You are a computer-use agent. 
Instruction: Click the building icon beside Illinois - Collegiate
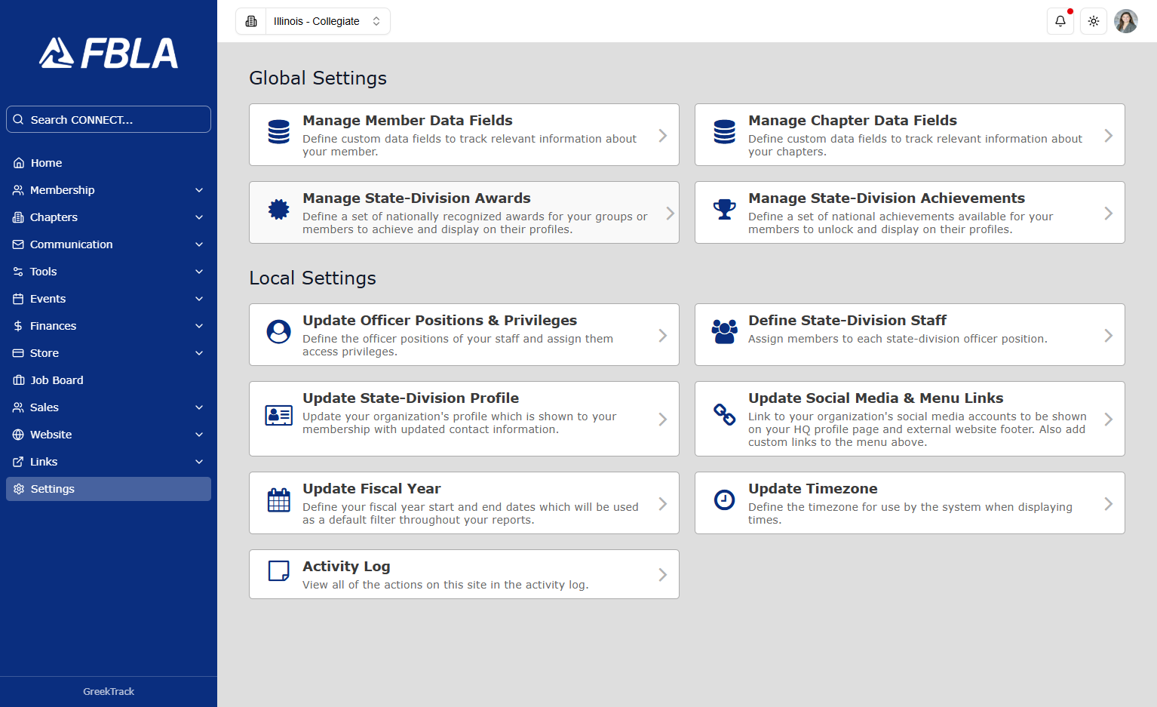pyautogui.click(x=251, y=21)
